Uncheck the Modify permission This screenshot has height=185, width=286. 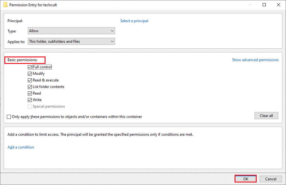tap(30, 74)
